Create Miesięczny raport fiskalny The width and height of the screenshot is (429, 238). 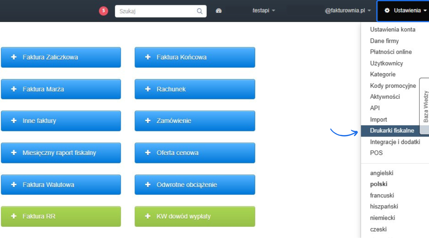pos(61,153)
